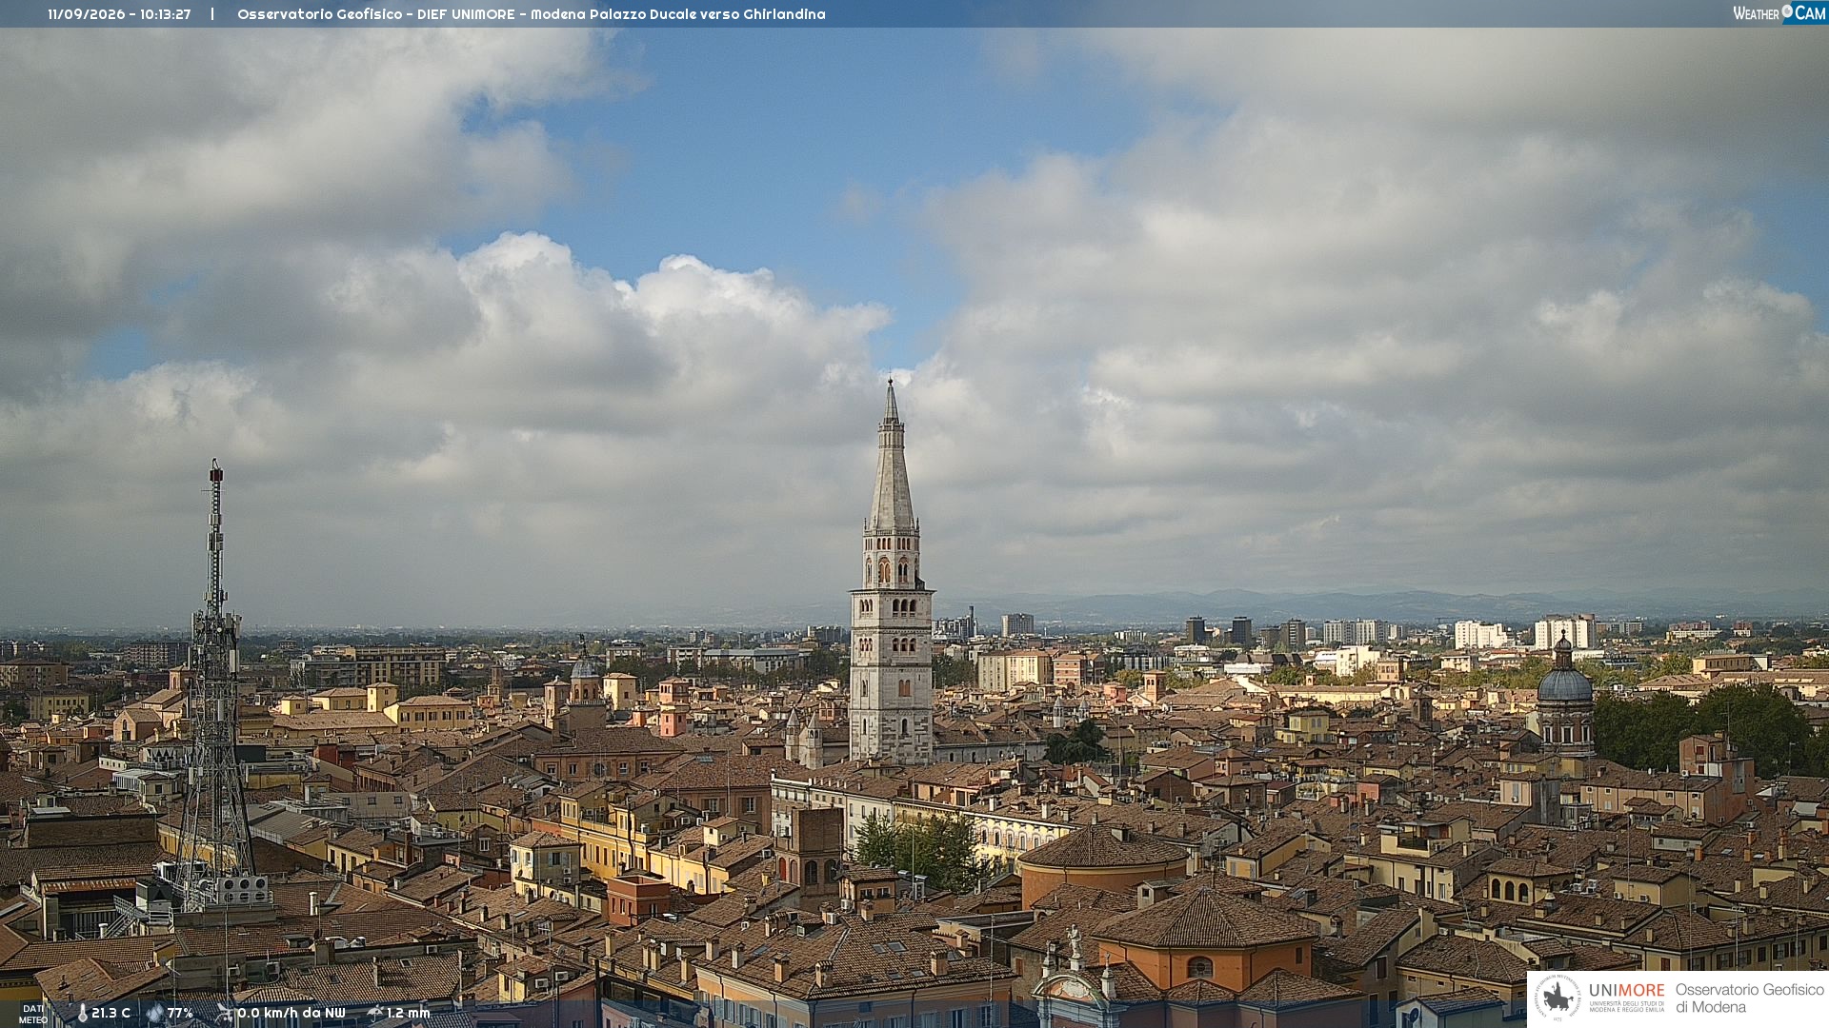Click the 11/09/2026 date and time stamp
The height and width of the screenshot is (1028, 1829).
coord(119,14)
